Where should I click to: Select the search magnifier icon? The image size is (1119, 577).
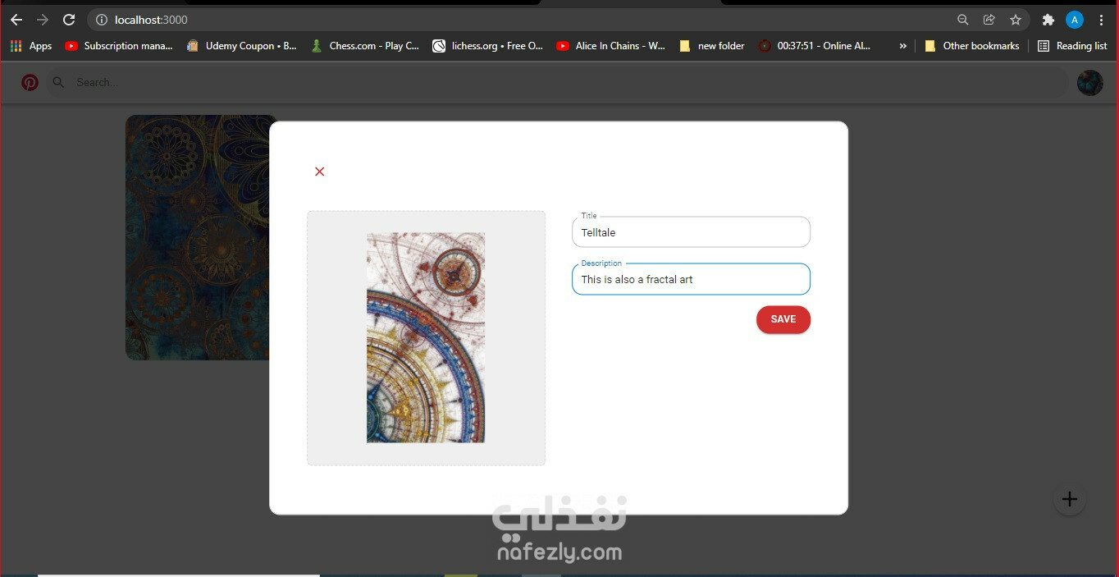point(57,82)
